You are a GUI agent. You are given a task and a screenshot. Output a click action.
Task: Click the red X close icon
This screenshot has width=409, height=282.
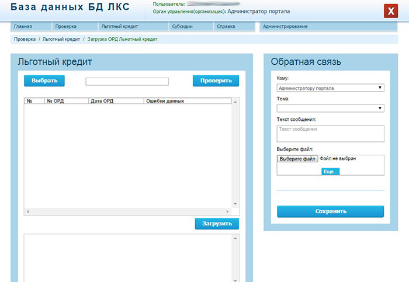click(x=390, y=12)
